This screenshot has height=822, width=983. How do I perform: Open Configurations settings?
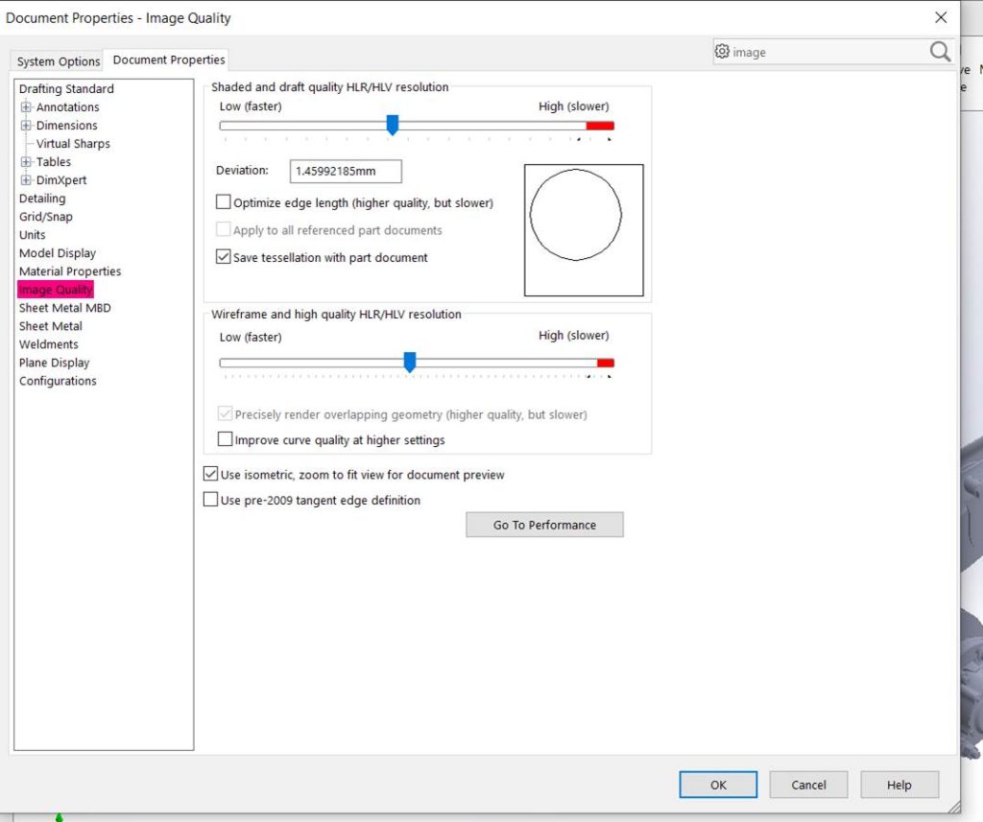click(x=58, y=381)
